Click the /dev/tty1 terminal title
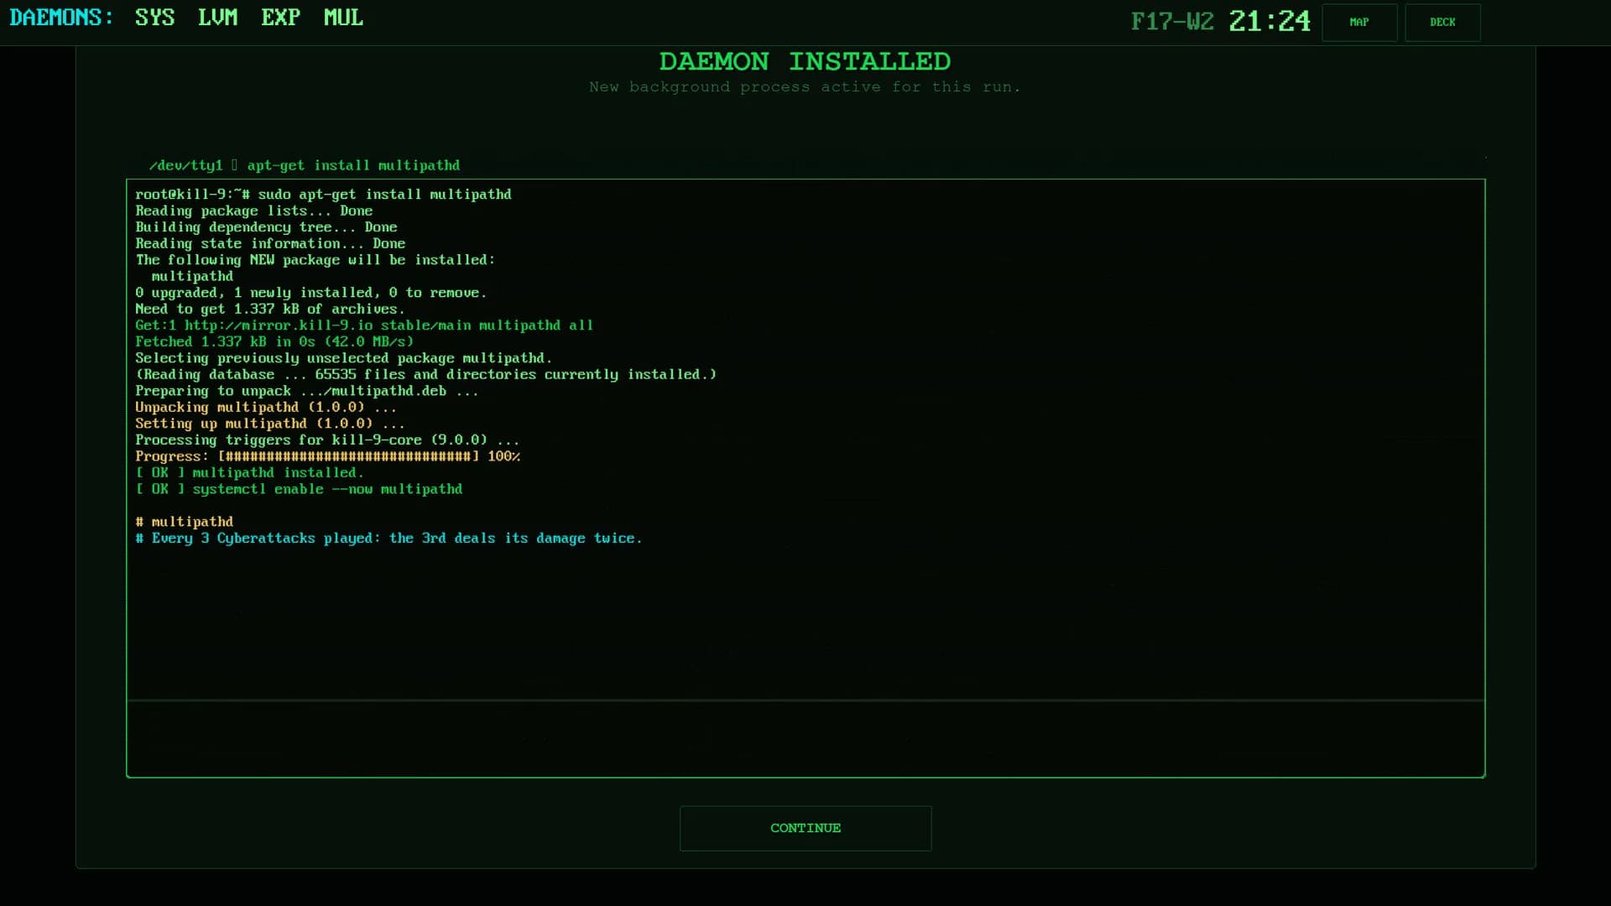The image size is (1611, 906). (305, 165)
